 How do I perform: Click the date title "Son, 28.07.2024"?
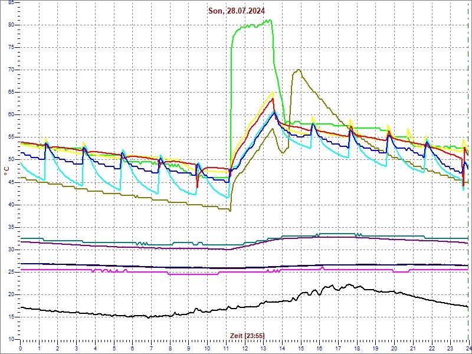[237, 11]
